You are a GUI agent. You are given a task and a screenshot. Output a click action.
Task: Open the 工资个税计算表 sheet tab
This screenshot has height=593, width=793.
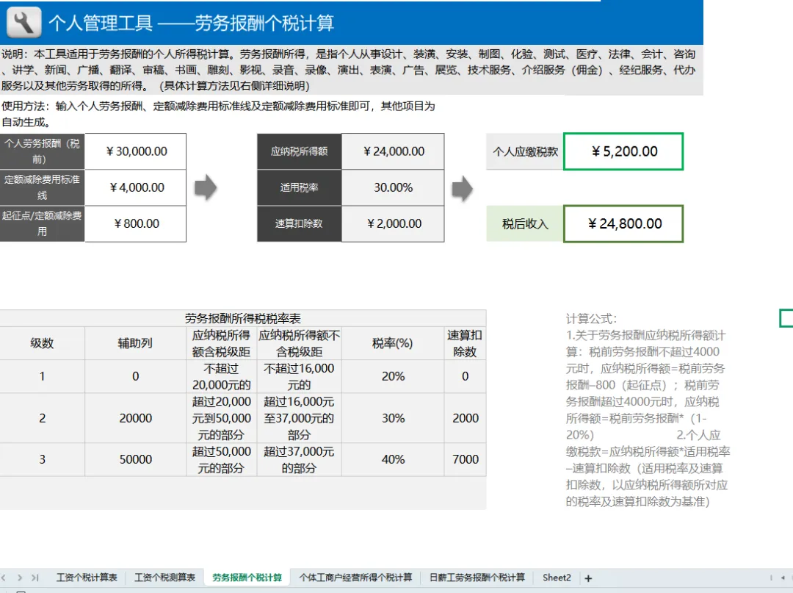(87, 578)
